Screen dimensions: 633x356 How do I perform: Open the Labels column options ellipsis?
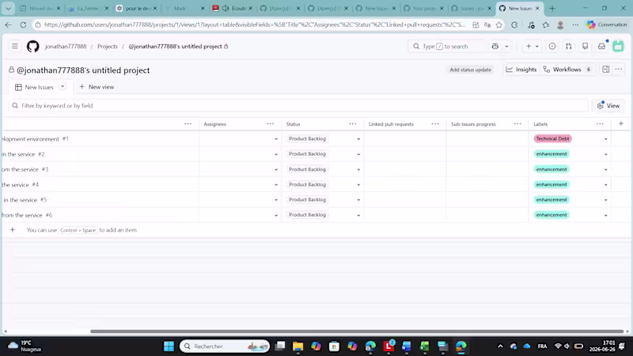point(600,124)
